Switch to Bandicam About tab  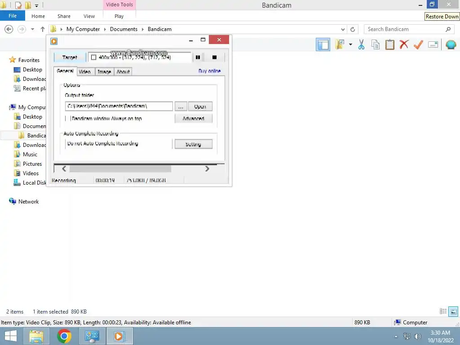pyautogui.click(x=123, y=71)
